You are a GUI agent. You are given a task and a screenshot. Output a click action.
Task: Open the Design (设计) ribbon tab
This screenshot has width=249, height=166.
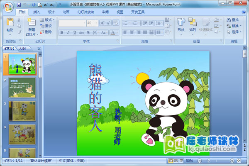51,12
